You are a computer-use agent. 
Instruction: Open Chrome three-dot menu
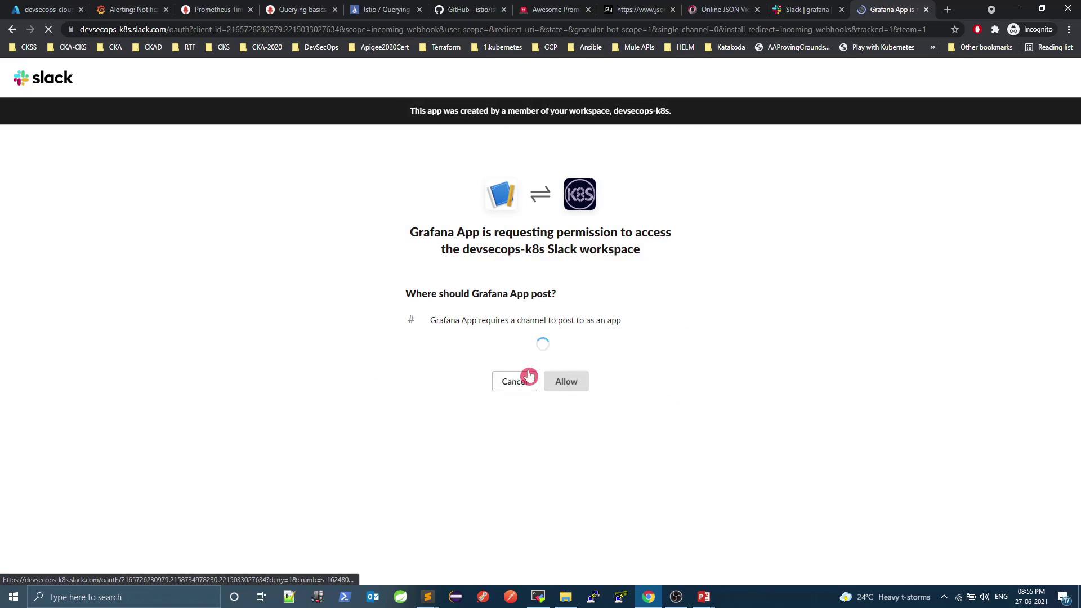point(1069,29)
